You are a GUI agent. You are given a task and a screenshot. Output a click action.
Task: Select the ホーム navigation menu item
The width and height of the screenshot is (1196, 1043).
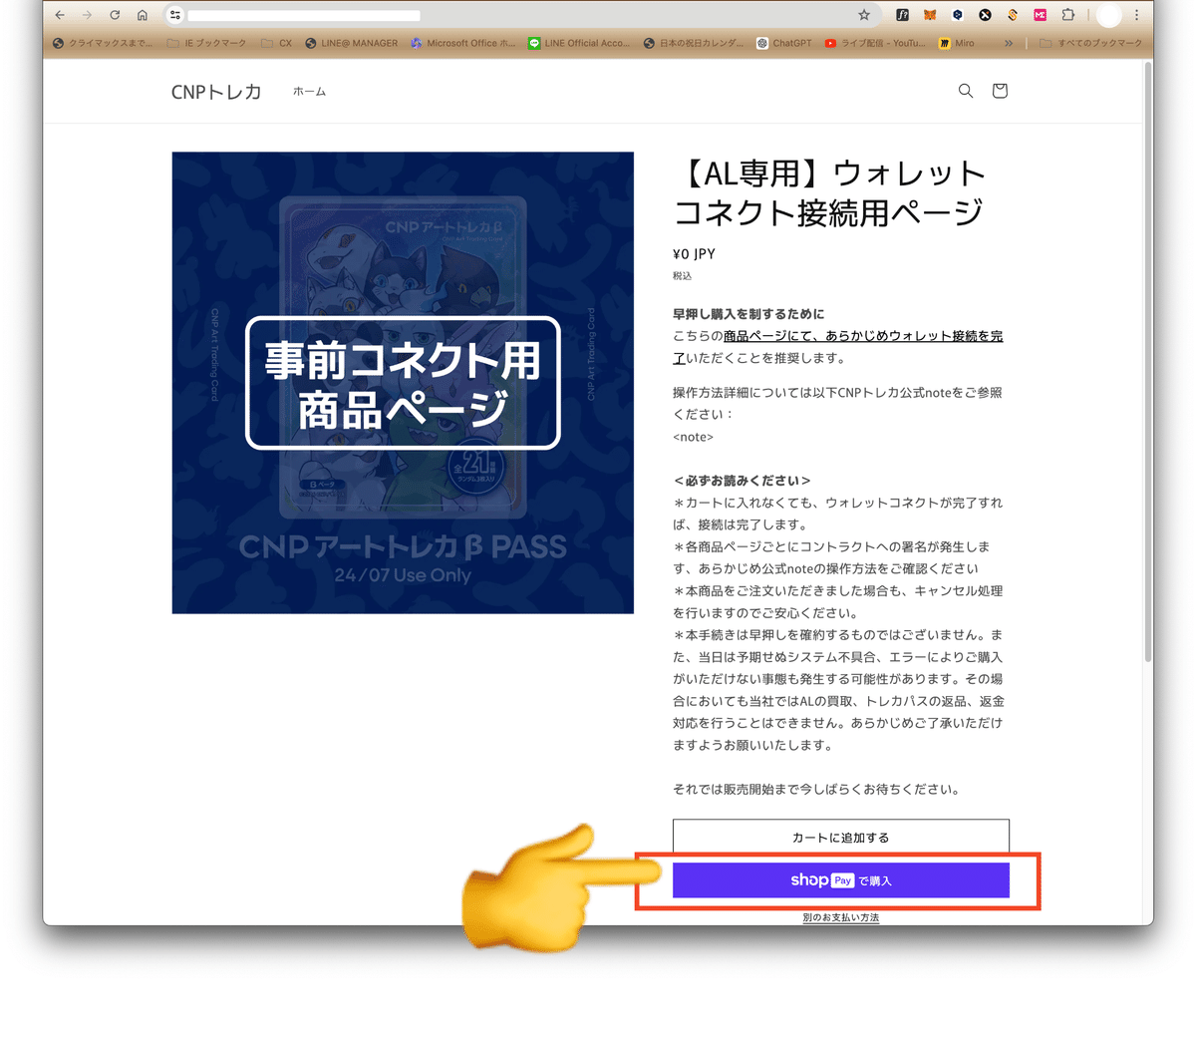(x=309, y=92)
